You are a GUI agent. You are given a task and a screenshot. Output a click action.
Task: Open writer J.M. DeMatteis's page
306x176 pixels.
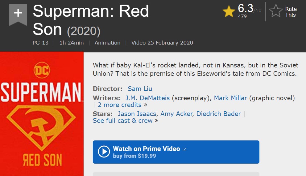pos(147,98)
